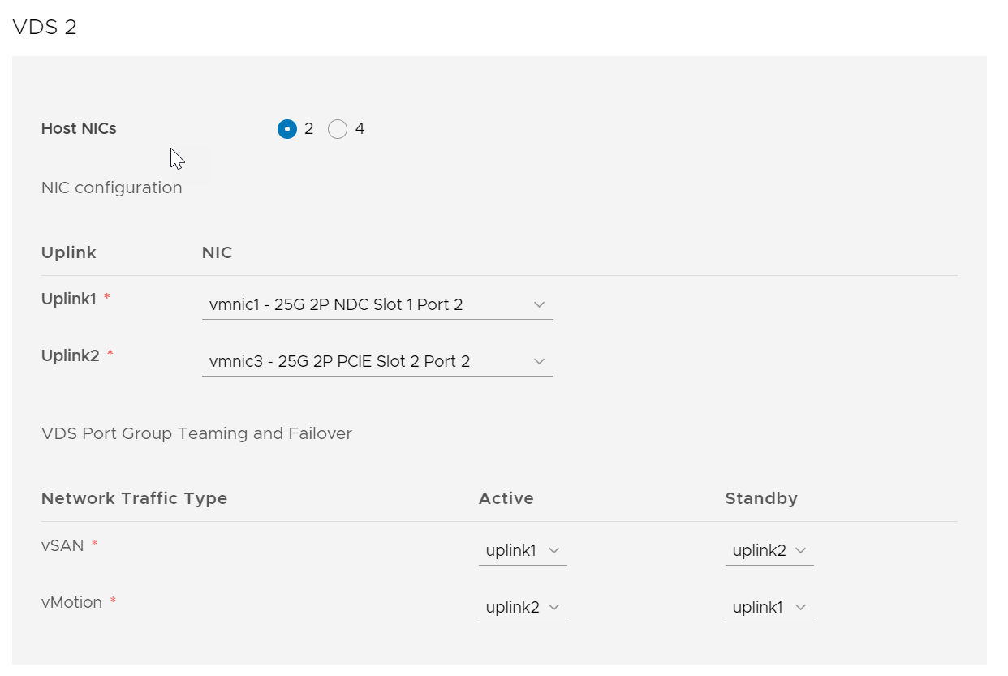Click the vMotion Standby chevron icon

[x=801, y=607]
